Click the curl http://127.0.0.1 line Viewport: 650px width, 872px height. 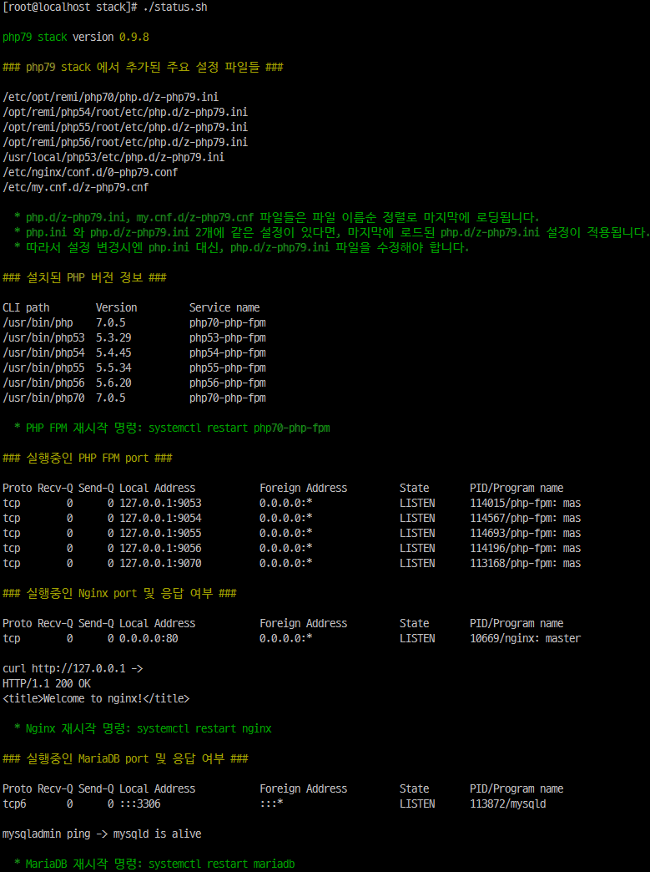click(73, 668)
